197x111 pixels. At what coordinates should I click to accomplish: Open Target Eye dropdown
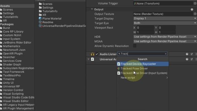pos(165,23)
